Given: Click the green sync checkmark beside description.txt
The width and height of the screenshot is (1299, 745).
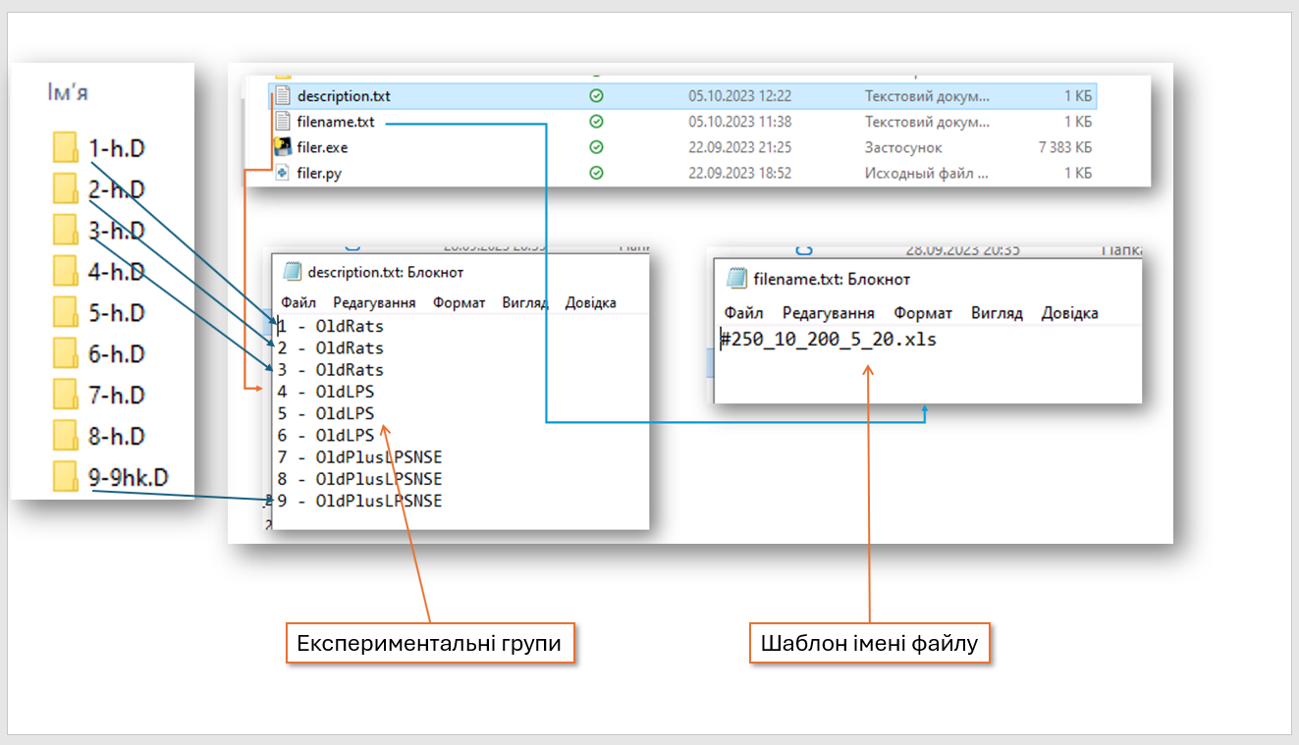Looking at the screenshot, I should click(x=594, y=95).
